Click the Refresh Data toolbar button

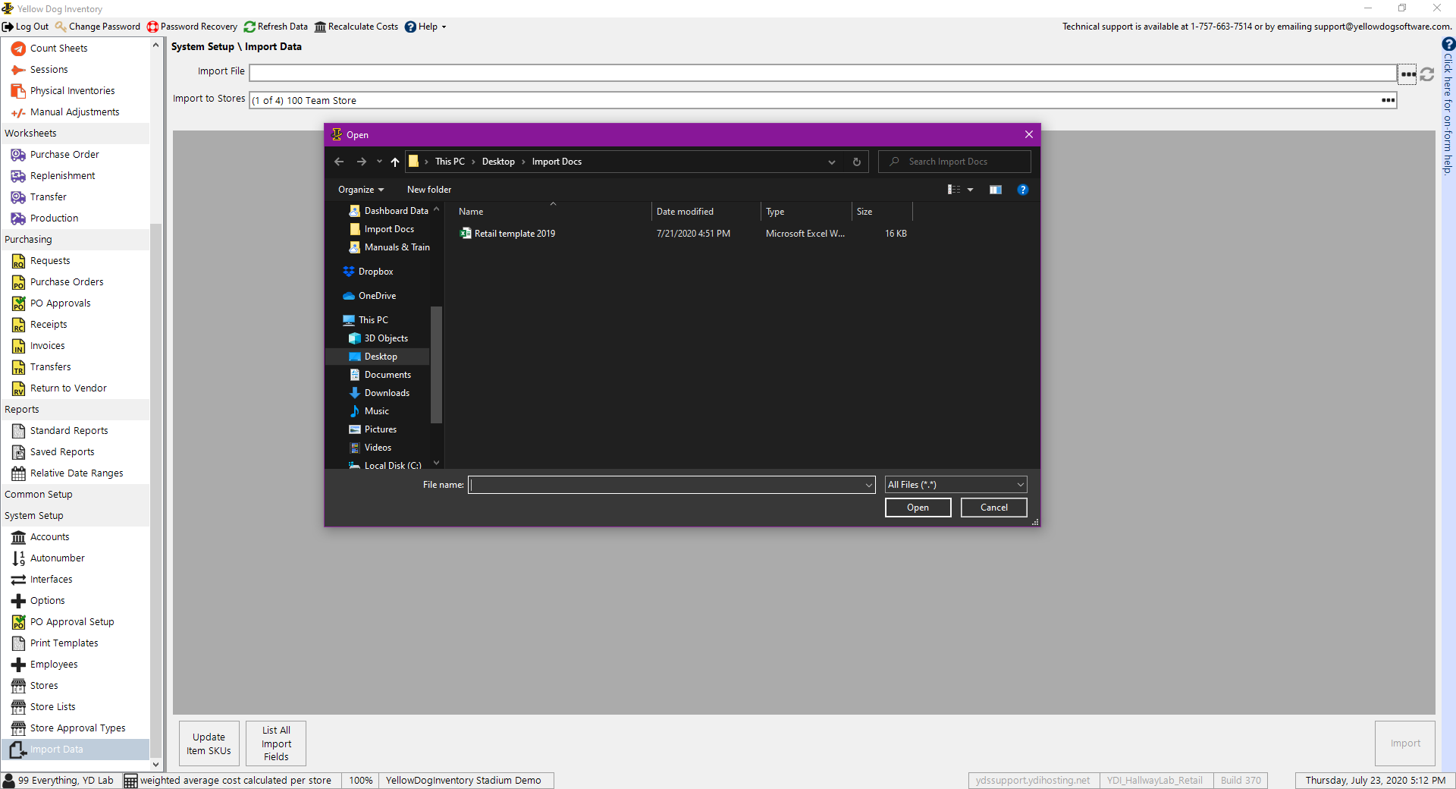click(x=276, y=27)
